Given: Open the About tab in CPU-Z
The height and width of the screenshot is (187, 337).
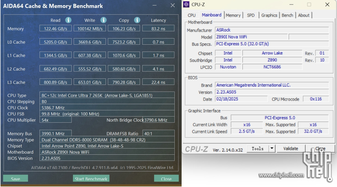Looking at the screenshot, I should point(304,15).
